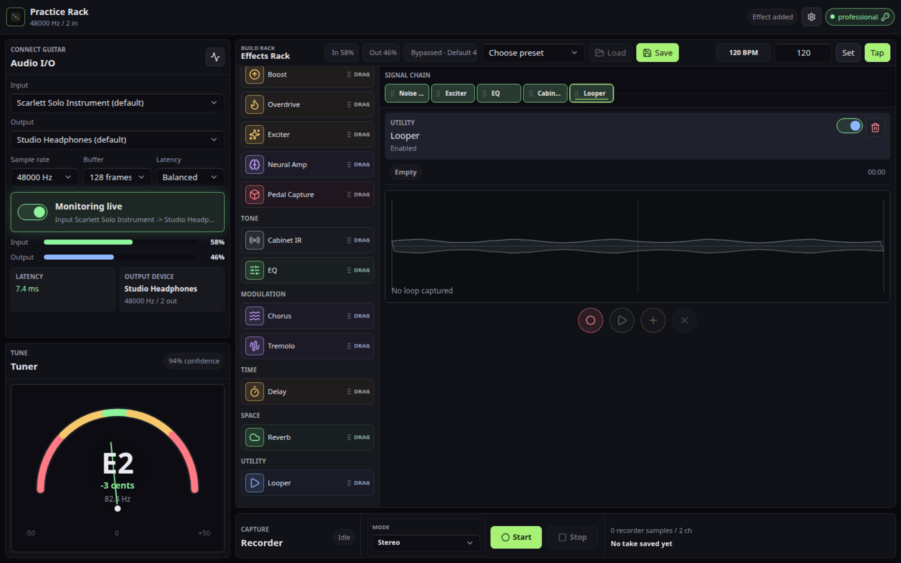Open the Output device dropdown
Viewport: 901px width, 563px height.
(117, 139)
